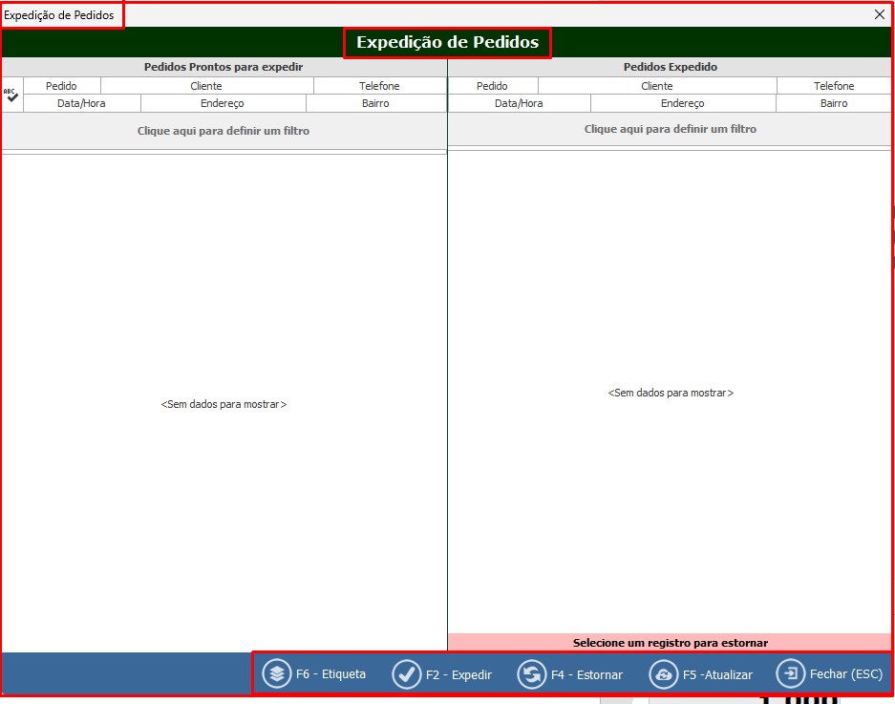Toggle the ABC checkmark filter icon
Viewport: 895px width, 704px height.
pos(11,95)
